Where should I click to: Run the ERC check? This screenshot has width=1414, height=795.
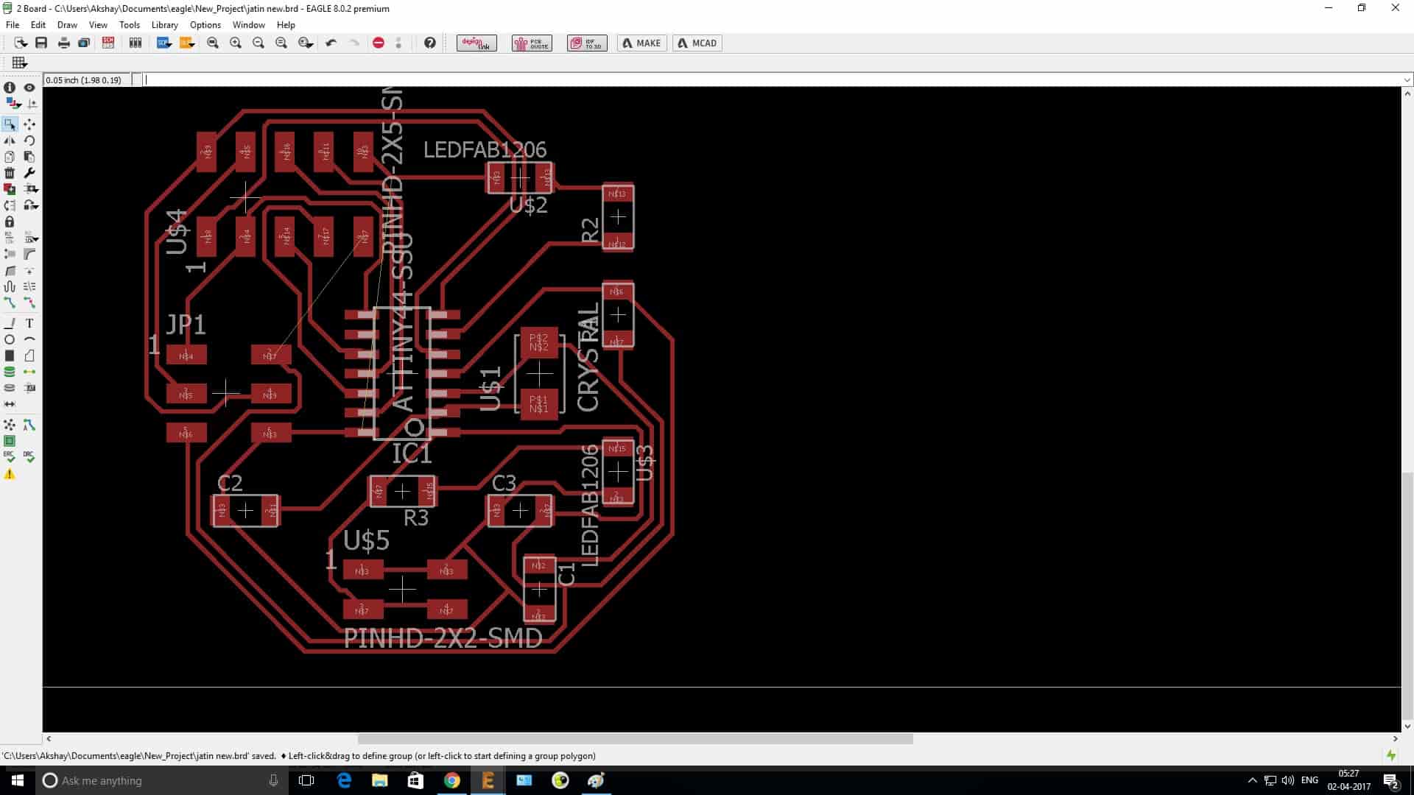[x=10, y=457]
